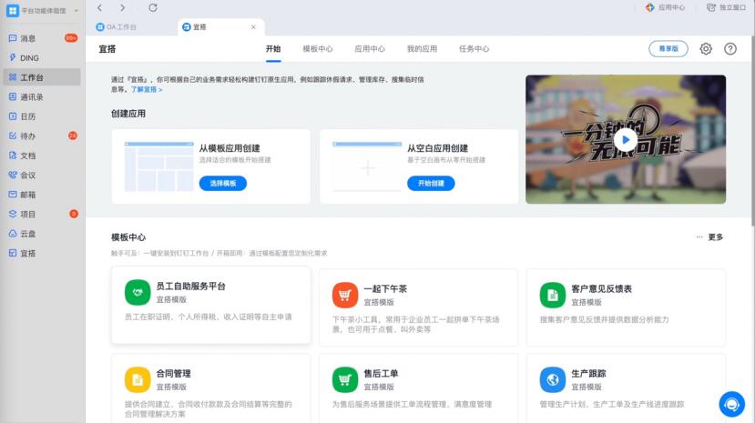
Task: Open the 客户意见反馈表 template title
Action: pyautogui.click(x=601, y=289)
